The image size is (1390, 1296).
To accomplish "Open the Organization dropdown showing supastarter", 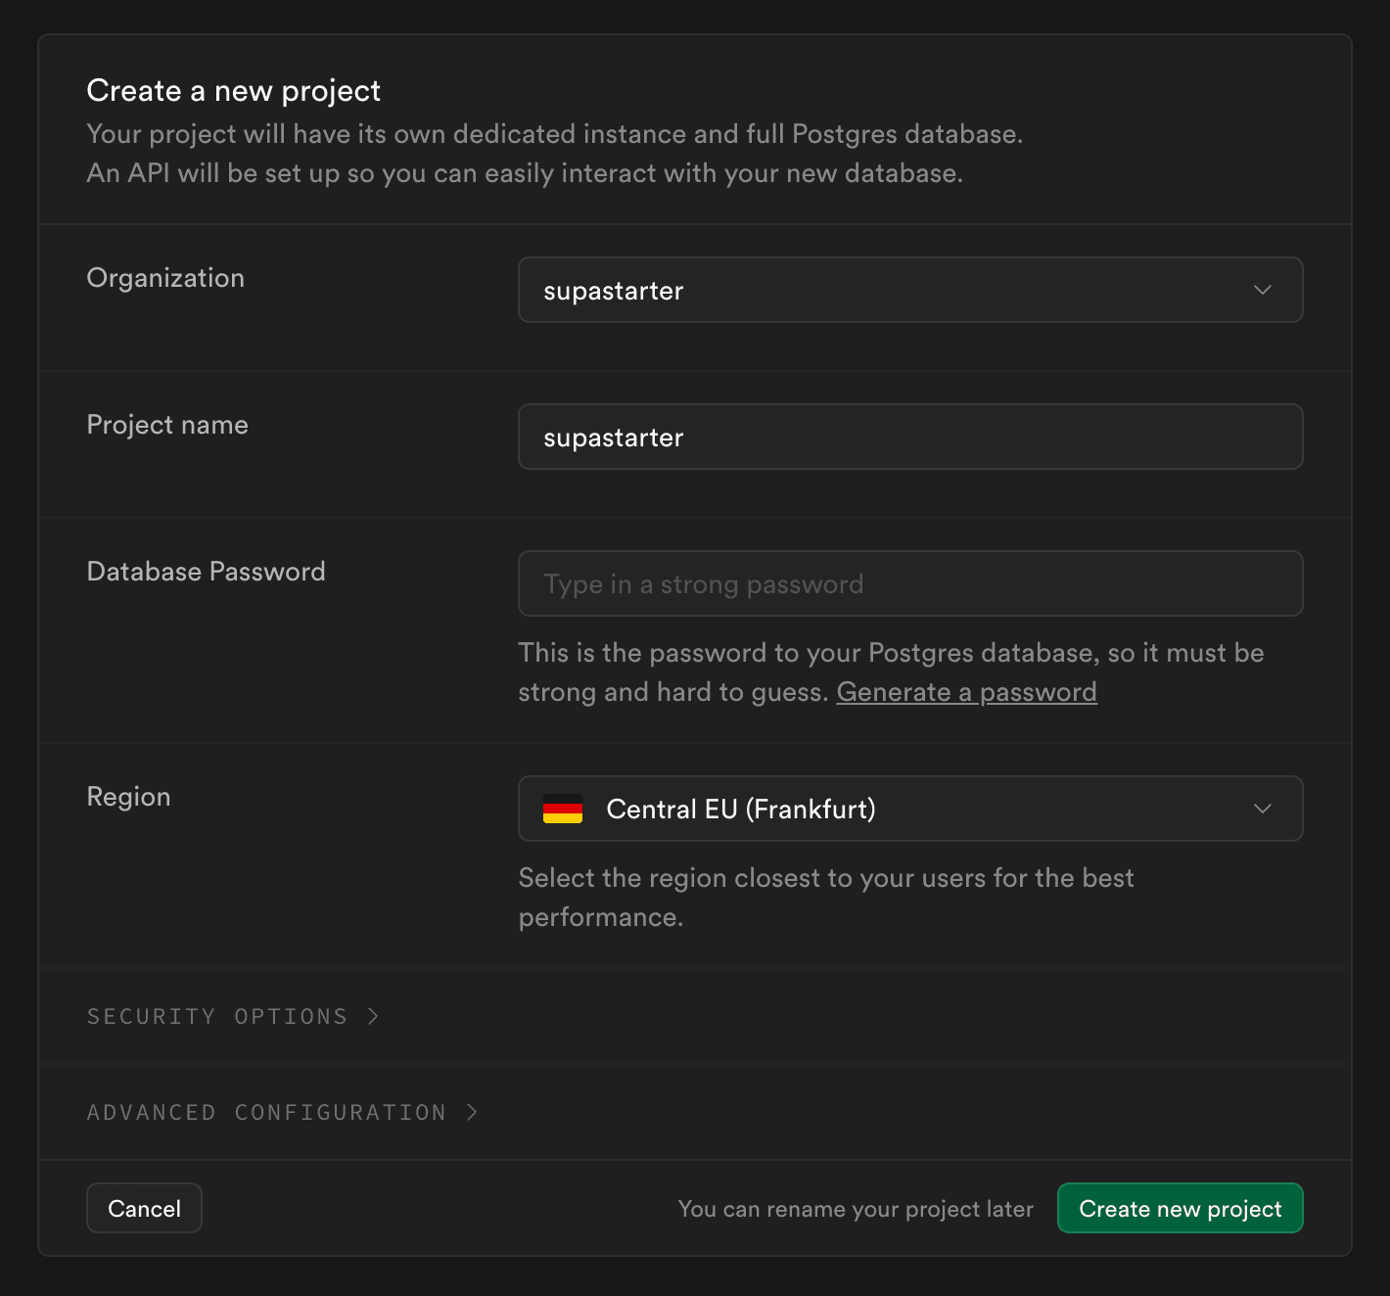I will click(x=910, y=290).
